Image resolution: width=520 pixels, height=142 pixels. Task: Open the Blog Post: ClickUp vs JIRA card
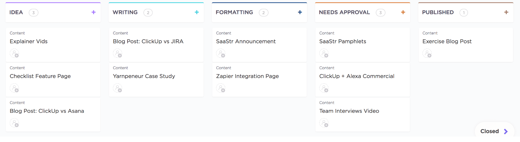point(148,41)
